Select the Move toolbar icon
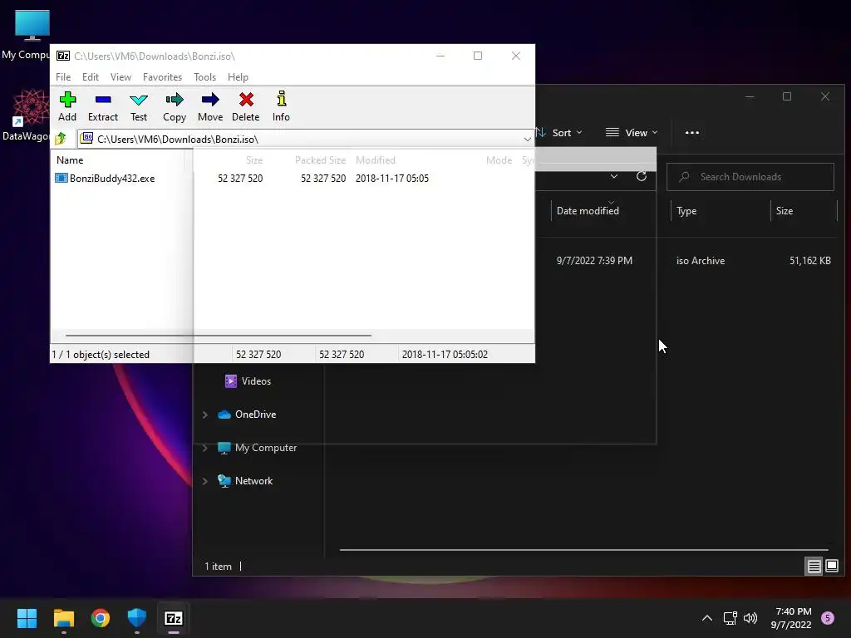This screenshot has width=851, height=638. point(210,106)
